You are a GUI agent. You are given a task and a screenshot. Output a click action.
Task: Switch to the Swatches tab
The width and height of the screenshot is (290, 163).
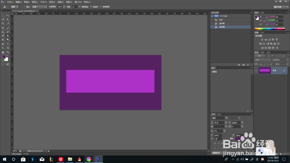coord(262,12)
